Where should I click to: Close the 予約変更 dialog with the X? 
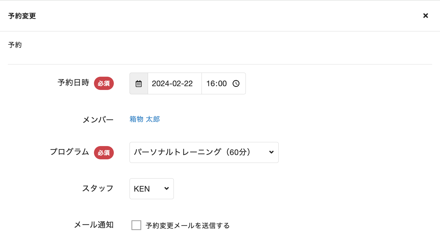coord(426,16)
